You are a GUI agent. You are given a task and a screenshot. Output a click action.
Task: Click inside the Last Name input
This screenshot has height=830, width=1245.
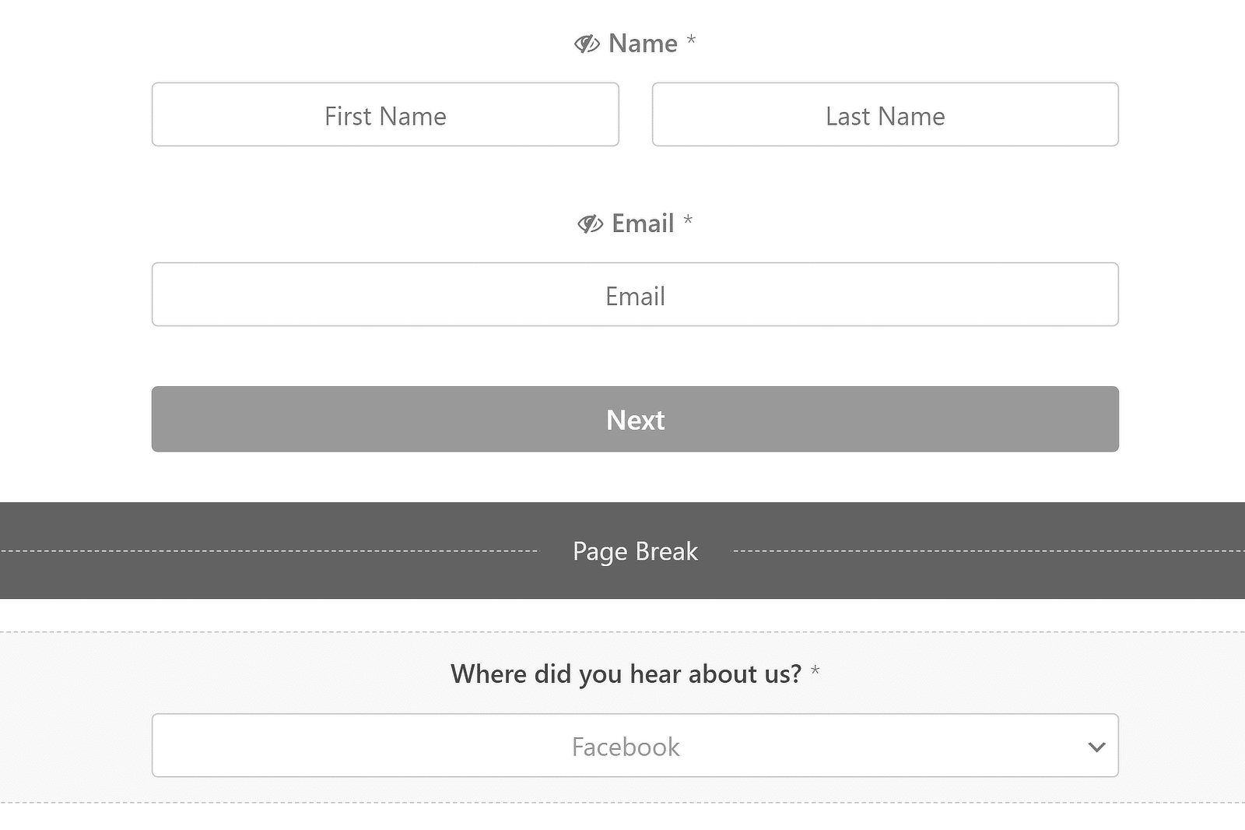[885, 115]
